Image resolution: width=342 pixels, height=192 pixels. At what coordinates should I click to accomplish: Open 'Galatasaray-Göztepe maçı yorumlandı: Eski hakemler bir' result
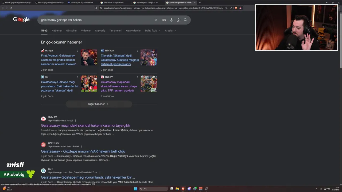(x=88, y=177)
